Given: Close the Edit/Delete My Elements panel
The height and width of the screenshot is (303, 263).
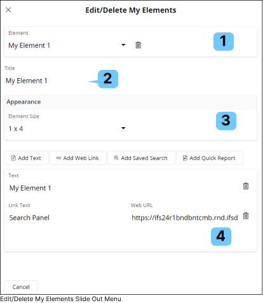Looking at the screenshot, I should (x=8, y=10).
